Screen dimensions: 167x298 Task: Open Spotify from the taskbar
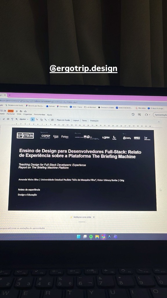click(x=91, y=236)
